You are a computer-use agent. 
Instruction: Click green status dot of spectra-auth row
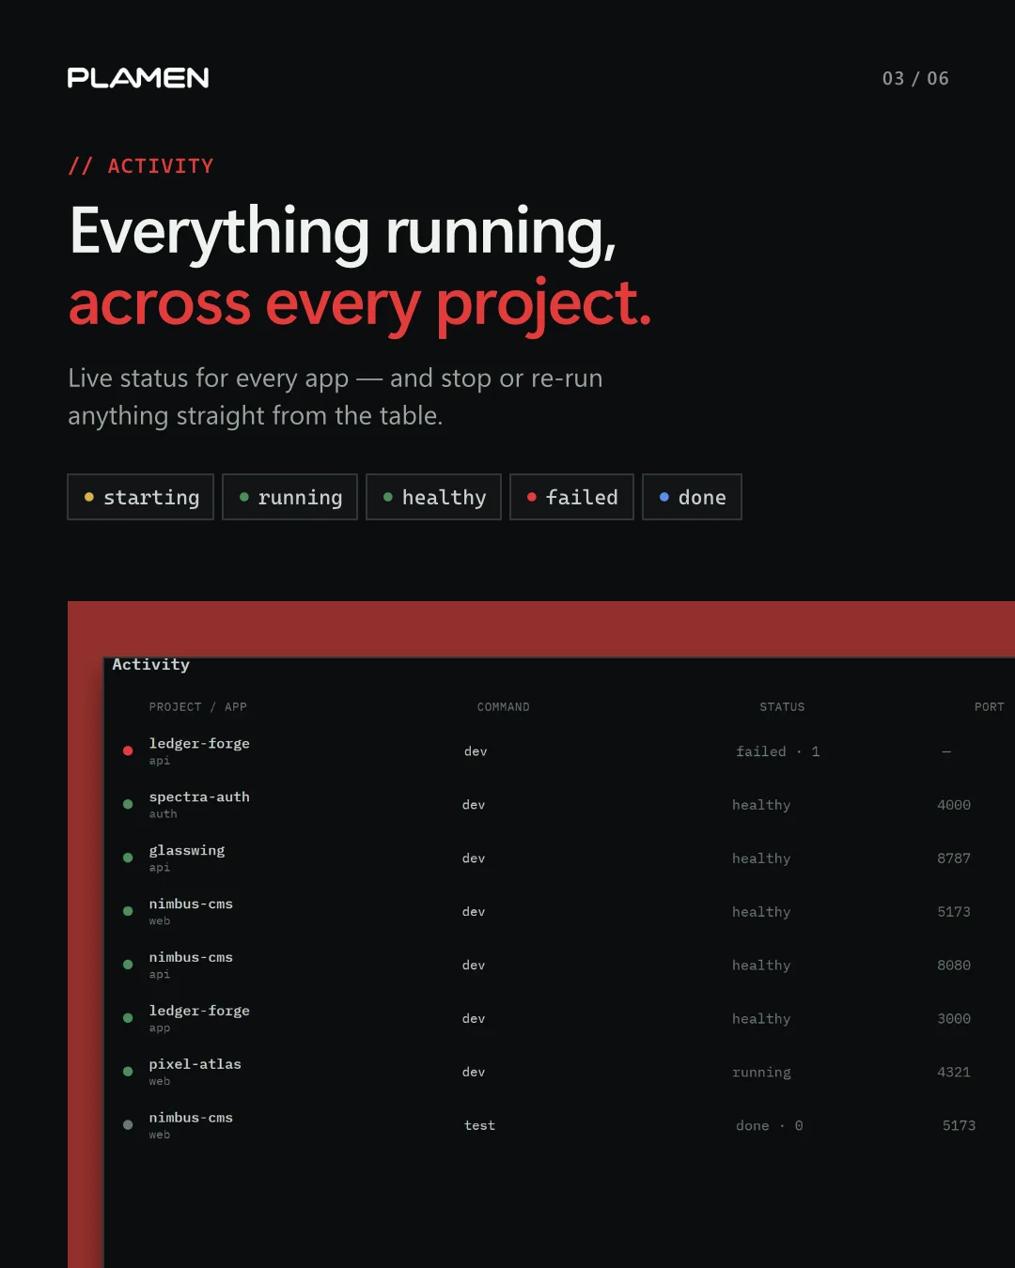pos(128,804)
